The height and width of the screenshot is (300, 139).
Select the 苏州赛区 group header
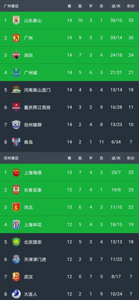(x=11, y=158)
